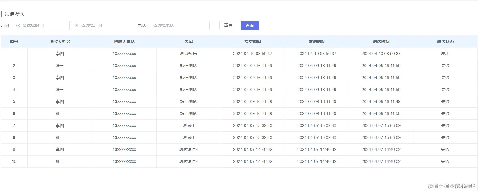The width and height of the screenshot is (478, 191).
Task: Click the 查询 search button
Action: pos(250,25)
